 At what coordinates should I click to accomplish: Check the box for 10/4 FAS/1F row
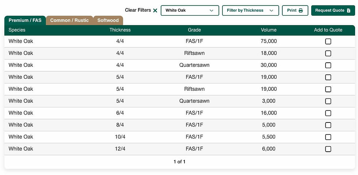coord(328,137)
